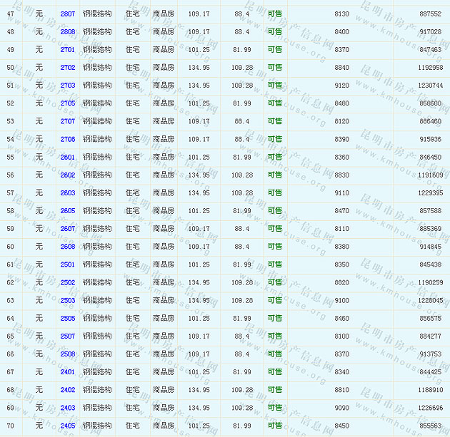Open room 2401 link
450x437 pixels.
point(68,372)
